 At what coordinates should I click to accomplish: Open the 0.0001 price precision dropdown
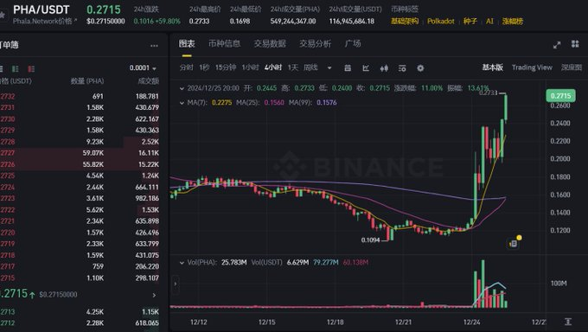(143, 68)
